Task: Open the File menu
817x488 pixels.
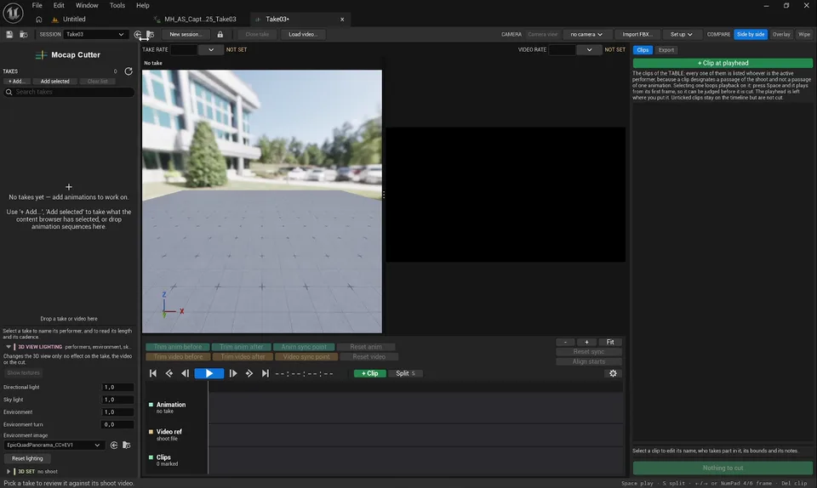Action: tap(37, 5)
